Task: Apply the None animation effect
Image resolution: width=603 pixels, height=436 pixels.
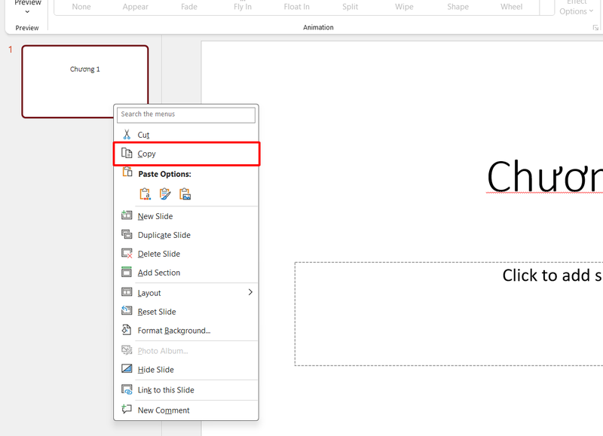Action: [x=81, y=7]
